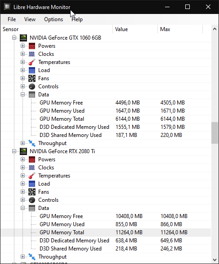Expand Fans under GTX 1060
This screenshot has height=264, width=219.
point(22,78)
